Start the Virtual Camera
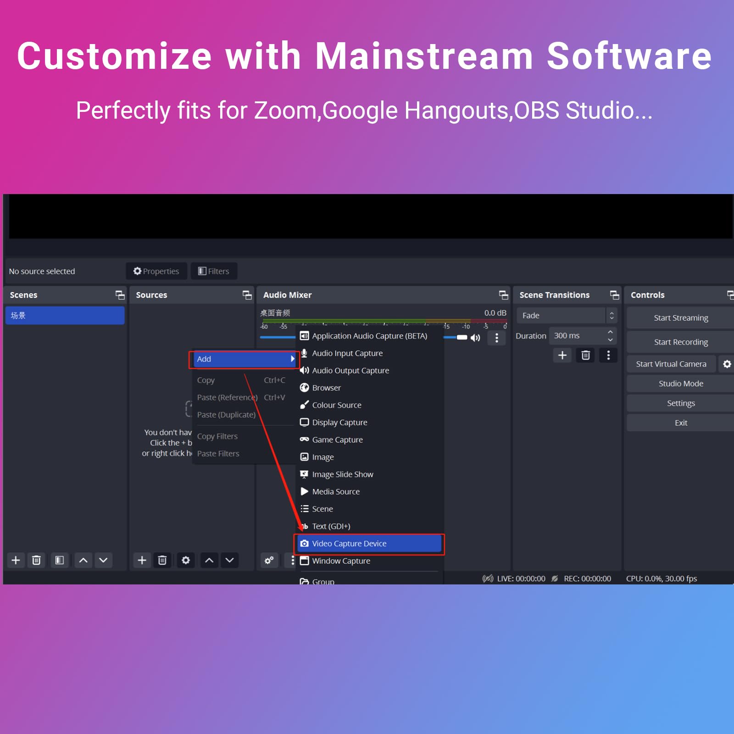Viewport: 734px width, 734px height. coord(671,364)
